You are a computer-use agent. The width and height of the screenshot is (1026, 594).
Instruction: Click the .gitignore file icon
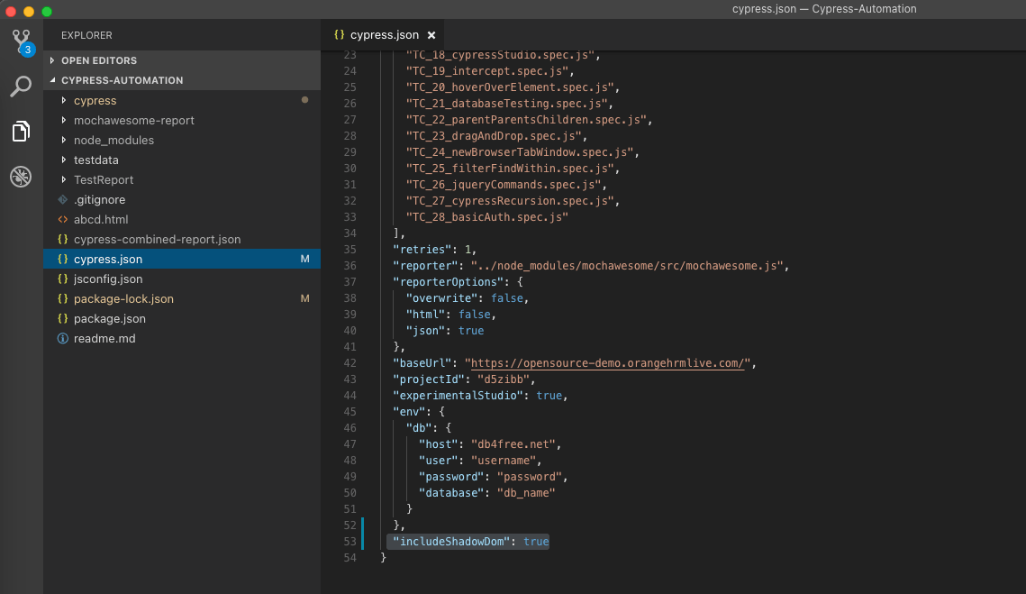[x=63, y=200]
